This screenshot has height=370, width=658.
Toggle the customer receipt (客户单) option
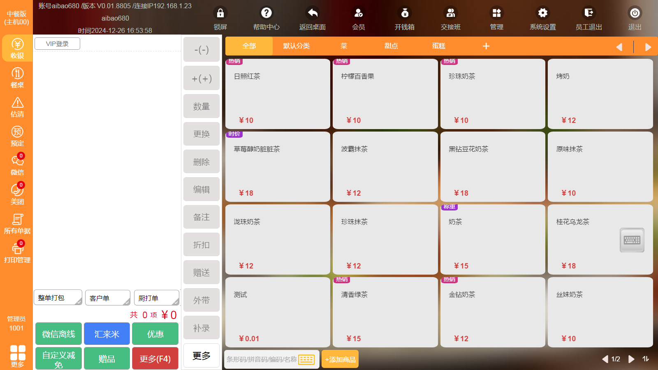point(107,298)
